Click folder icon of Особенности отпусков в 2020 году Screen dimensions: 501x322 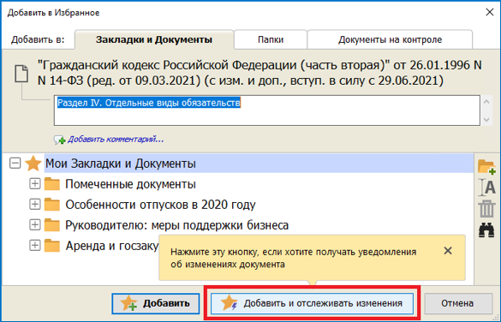(52, 205)
